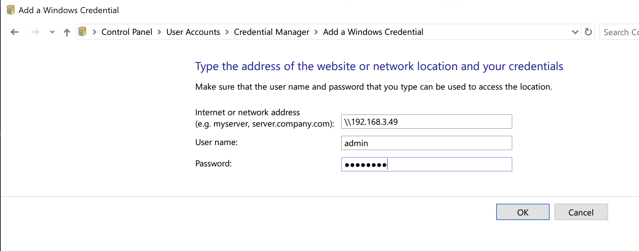Expand the chevron after User Accounts
639x251 pixels.
tap(227, 32)
